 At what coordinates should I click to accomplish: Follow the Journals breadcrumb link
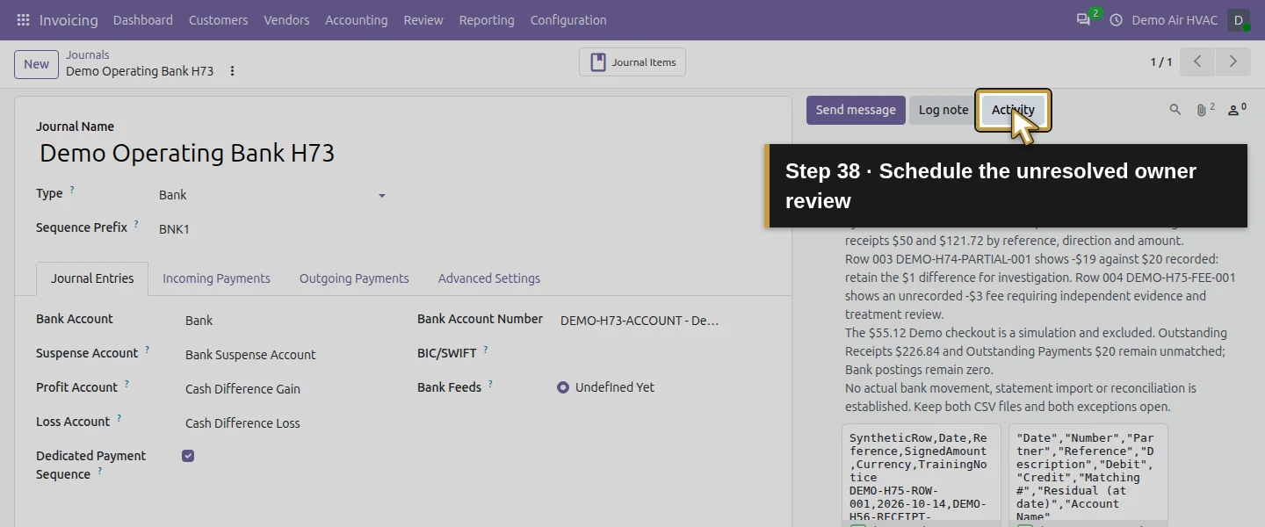(x=88, y=54)
